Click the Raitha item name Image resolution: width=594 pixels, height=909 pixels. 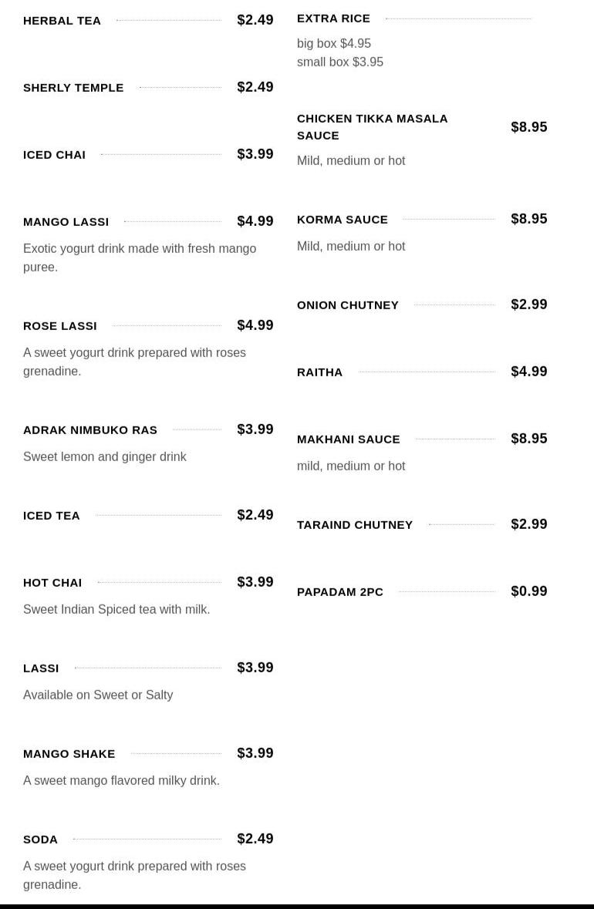tap(319, 372)
